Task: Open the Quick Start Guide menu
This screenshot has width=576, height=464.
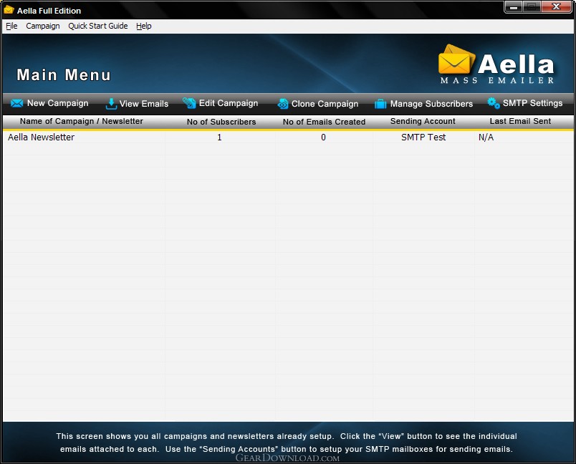Action: pos(97,26)
